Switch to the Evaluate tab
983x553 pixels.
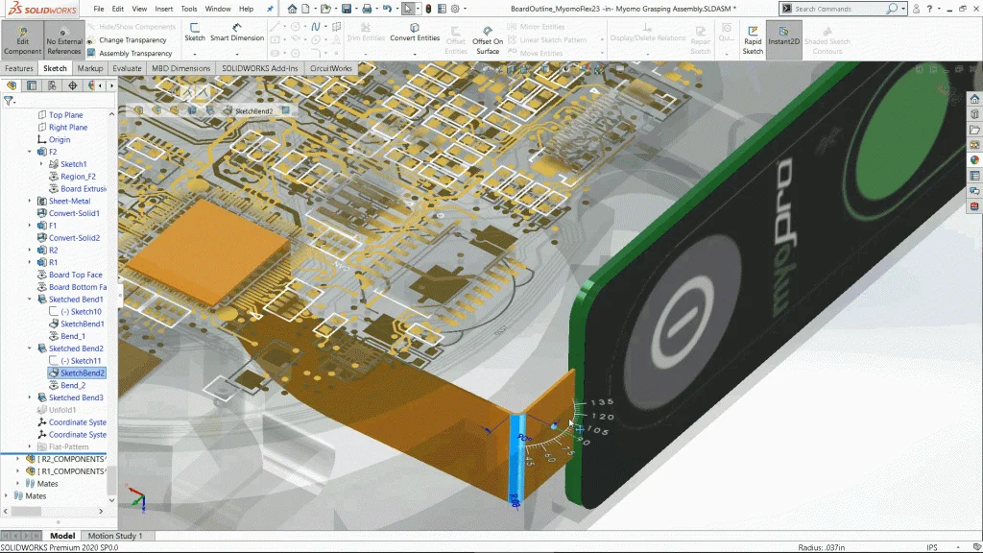[127, 69]
